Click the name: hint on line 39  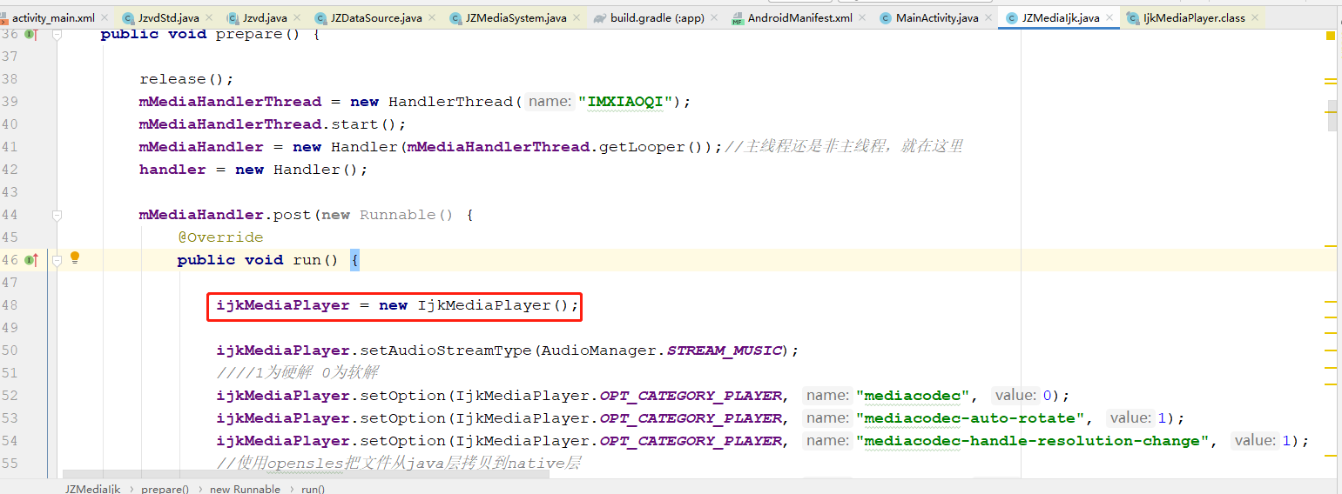pyautogui.click(x=550, y=102)
